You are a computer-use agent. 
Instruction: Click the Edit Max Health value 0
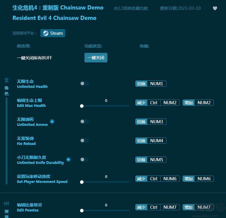(x=106, y=100)
